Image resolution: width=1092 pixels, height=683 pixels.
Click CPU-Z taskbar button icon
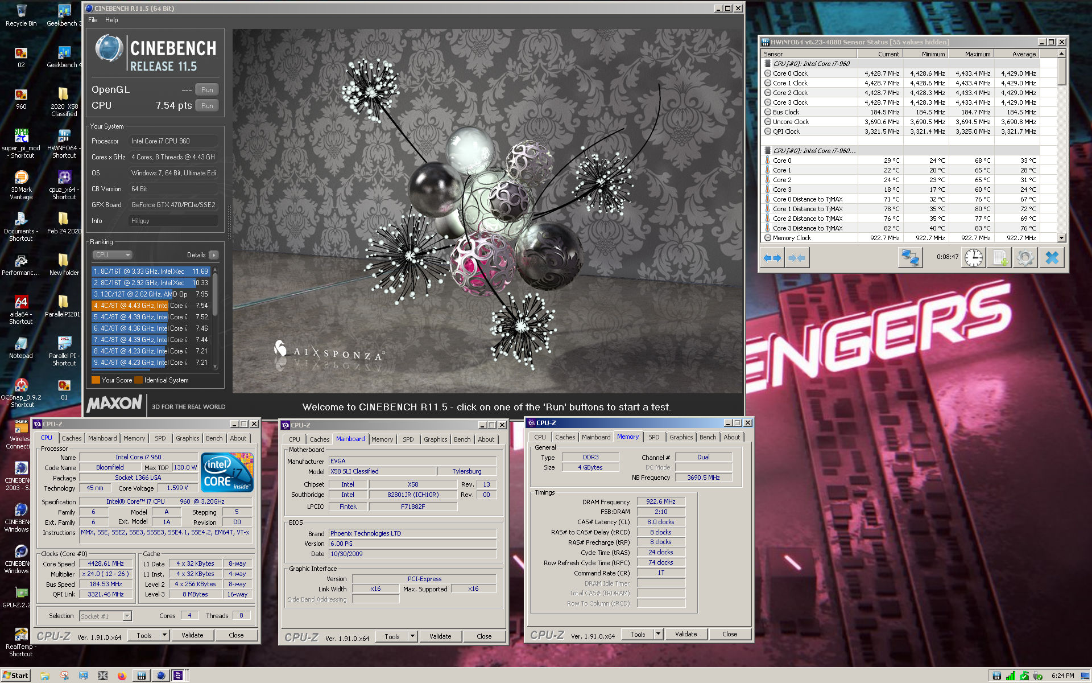(x=179, y=676)
